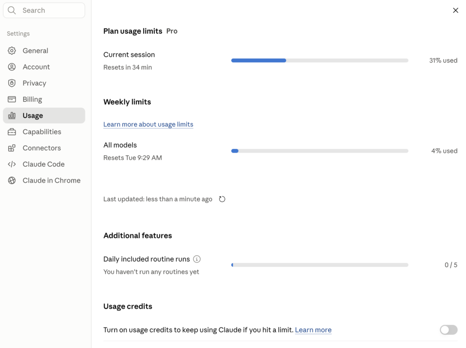Image resolution: width=466 pixels, height=348 pixels.
Task: Click the Connectors blocks icon
Action: (x=12, y=148)
